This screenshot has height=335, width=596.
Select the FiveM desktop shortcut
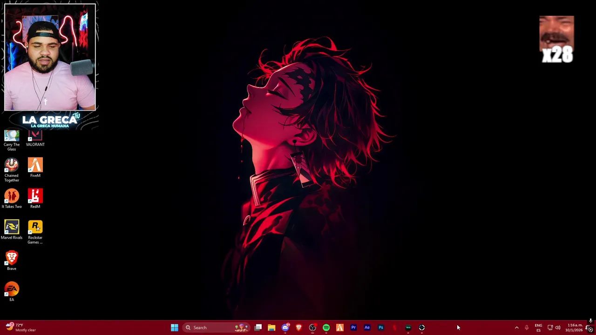[35, 168]
